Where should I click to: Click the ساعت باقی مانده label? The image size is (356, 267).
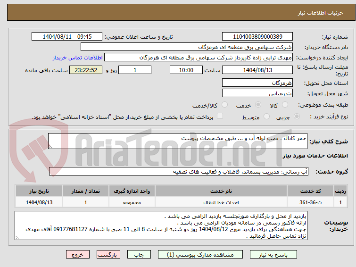(46, 70)
